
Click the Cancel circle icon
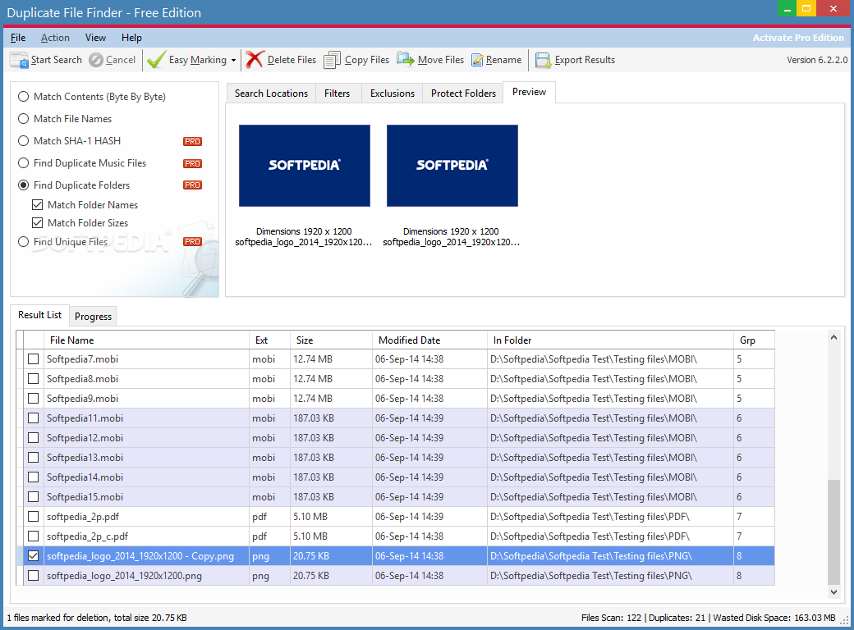[96, 60]
